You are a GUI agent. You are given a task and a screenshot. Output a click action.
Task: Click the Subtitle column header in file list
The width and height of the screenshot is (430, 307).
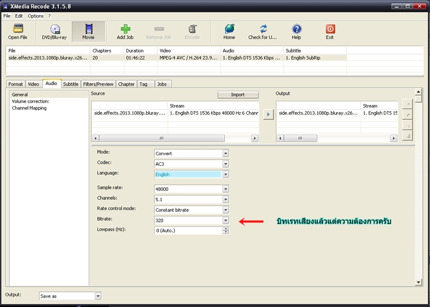pyautogui.click(x=315, y=51)
